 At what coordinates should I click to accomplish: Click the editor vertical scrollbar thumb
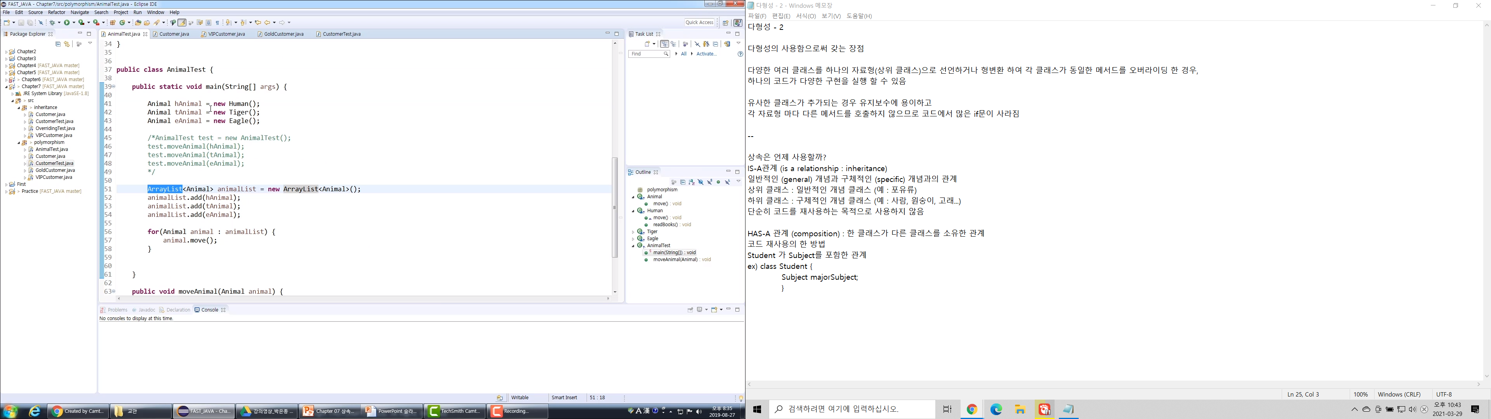[615, 207]
